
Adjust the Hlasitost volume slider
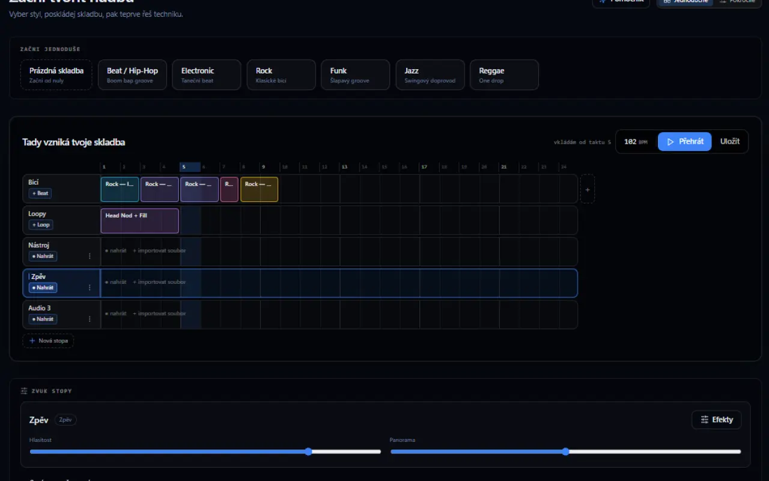click(205, 452)
